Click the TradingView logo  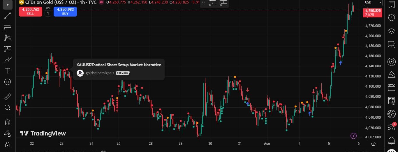click(43, 133)
